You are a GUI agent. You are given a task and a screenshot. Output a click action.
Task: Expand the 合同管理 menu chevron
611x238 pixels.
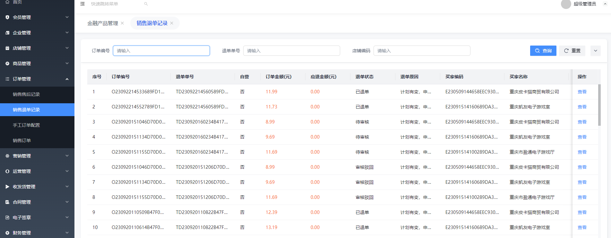click(67, 202)
